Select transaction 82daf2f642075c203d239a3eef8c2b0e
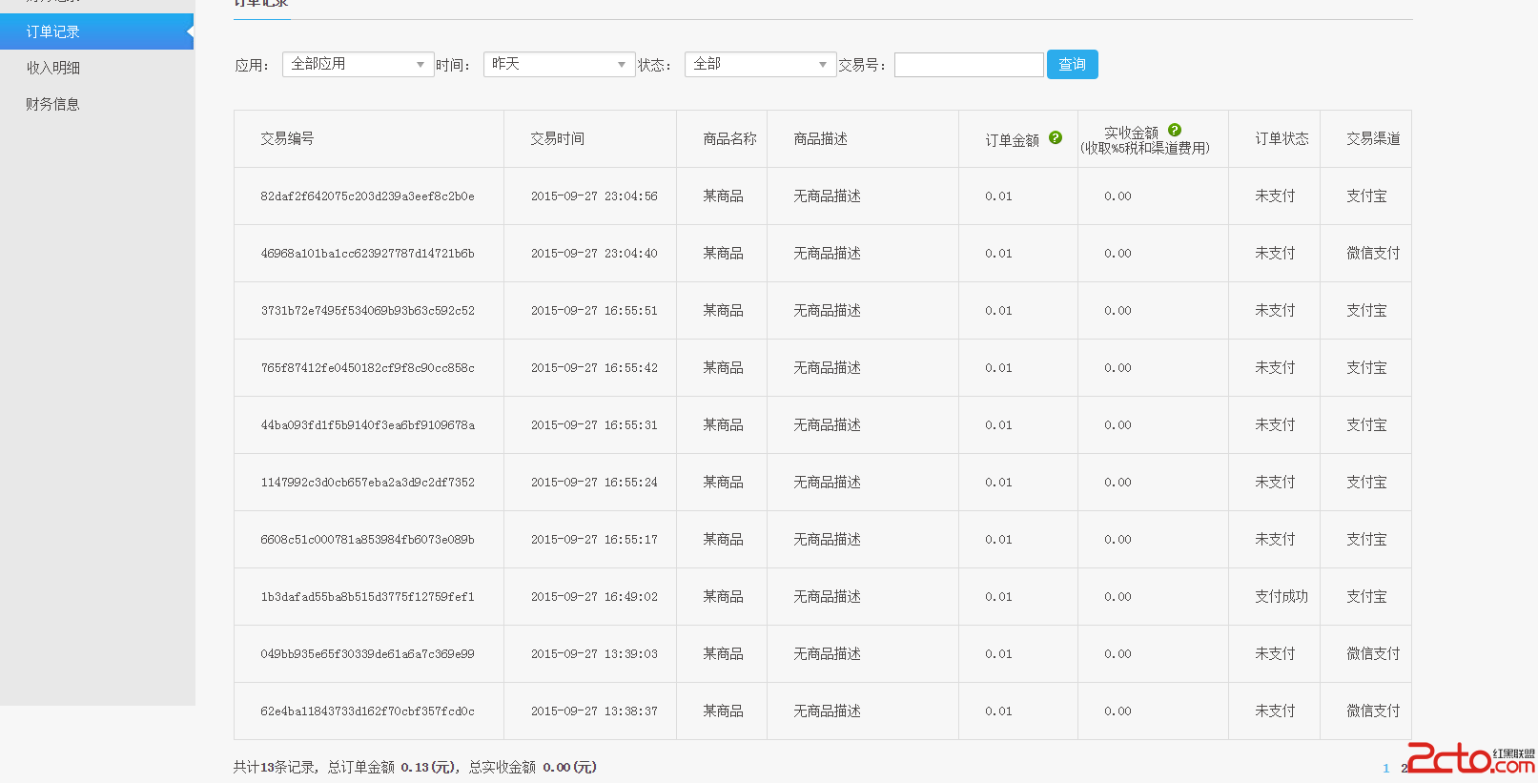Image resolution: width=1538 pixels, height=783 pixels. coord(367,196)
